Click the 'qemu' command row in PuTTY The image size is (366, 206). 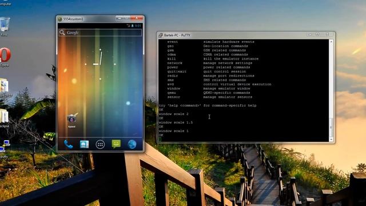tap(208, 93)
